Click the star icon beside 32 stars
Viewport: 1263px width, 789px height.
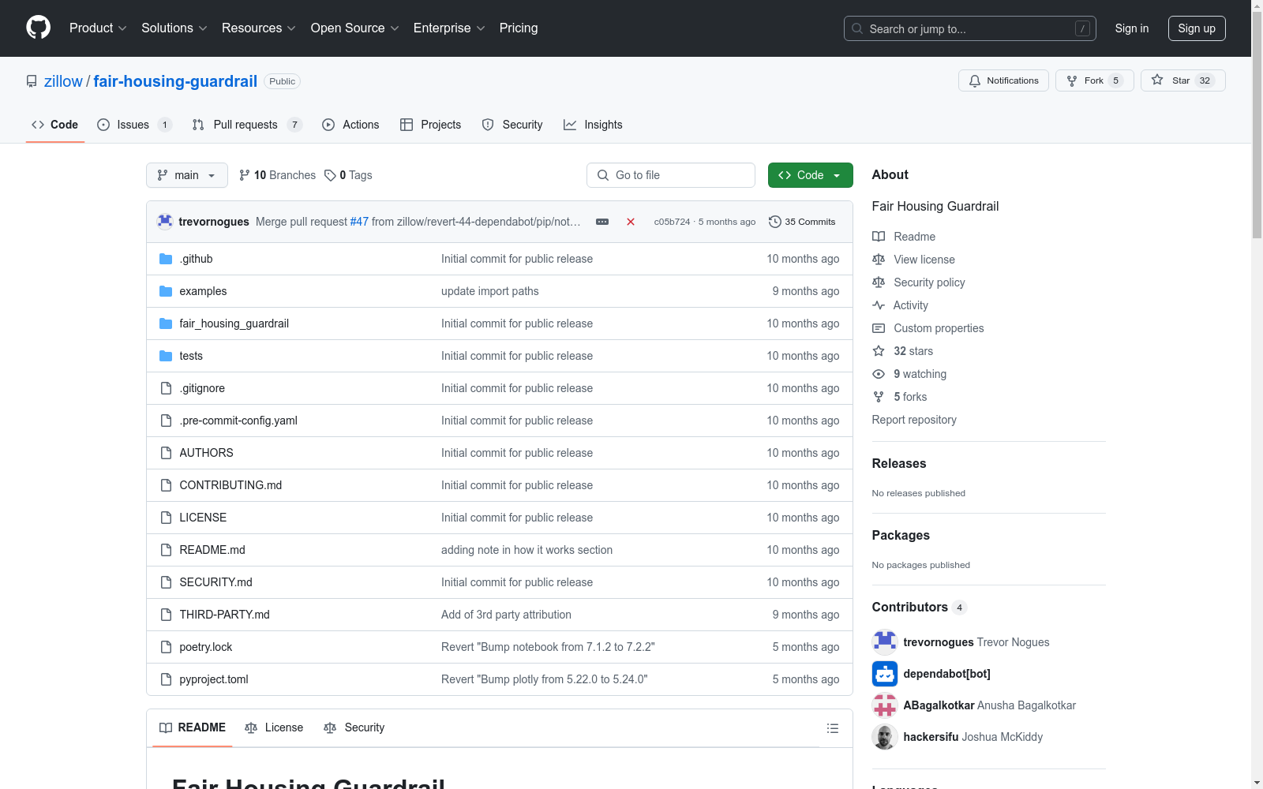879,351
